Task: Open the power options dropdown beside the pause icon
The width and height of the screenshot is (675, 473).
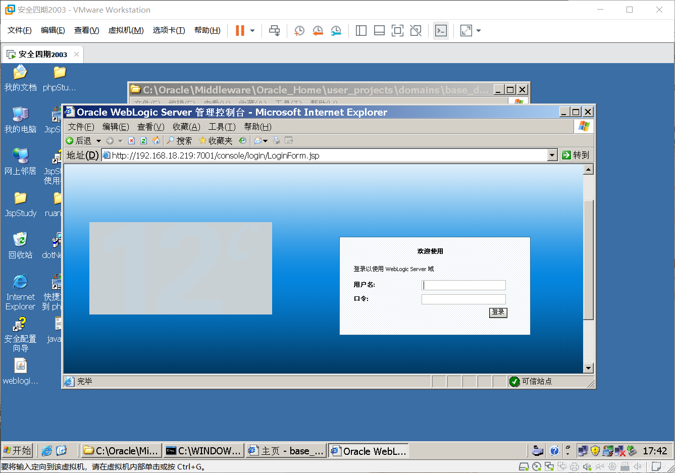Action: coord(252,31)
